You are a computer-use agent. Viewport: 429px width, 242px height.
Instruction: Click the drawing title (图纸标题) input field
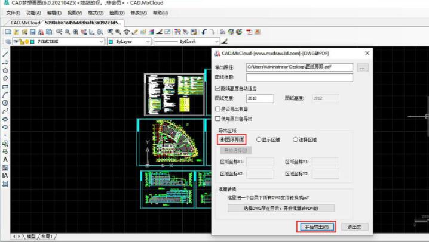(299, 77)
